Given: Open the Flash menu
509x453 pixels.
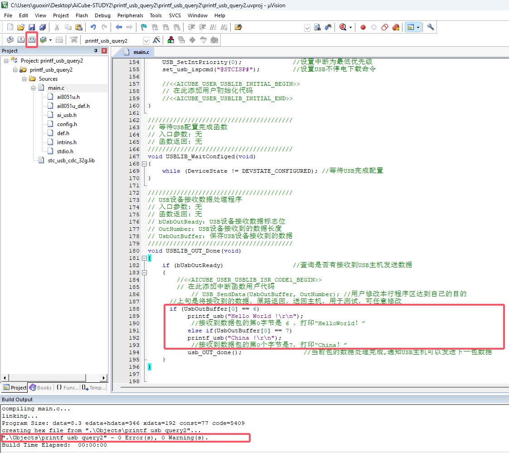Looking at the screenshot, I should pos(82,15).
